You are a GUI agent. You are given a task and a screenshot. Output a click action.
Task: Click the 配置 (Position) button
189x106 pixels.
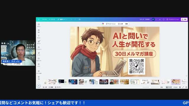tap(126, 24)
